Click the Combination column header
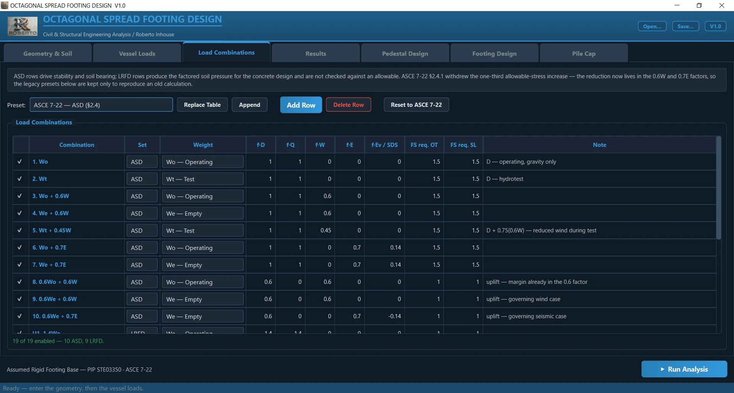Viewport: 734px width, 393px height. pyautogui.click(x=76, y=145)
